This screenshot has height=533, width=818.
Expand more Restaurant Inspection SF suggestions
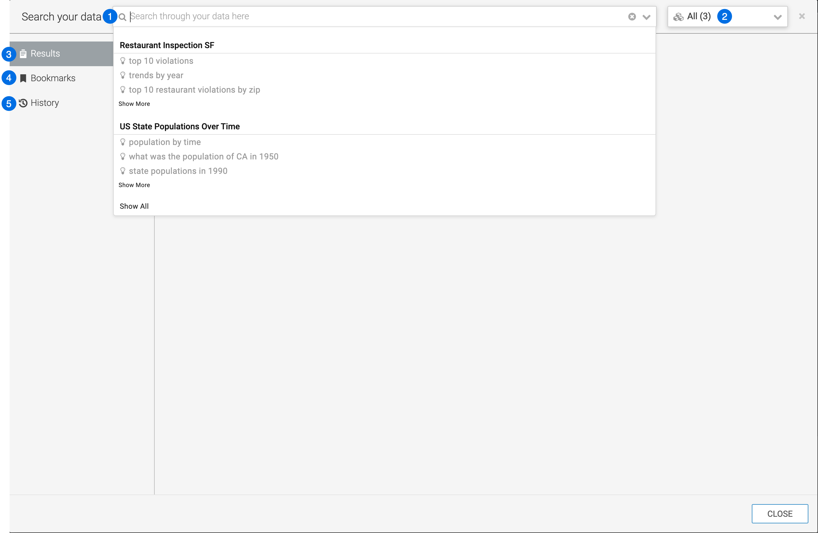click(x=134, y=104)
